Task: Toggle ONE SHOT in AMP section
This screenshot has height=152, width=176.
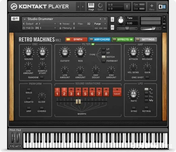Action: 147,77
